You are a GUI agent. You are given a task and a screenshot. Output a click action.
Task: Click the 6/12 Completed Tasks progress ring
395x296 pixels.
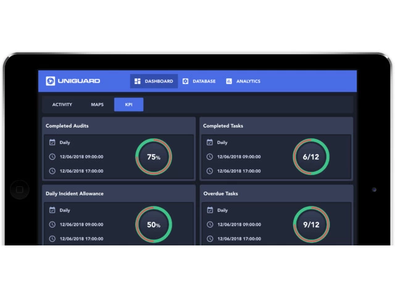[310, 157]
